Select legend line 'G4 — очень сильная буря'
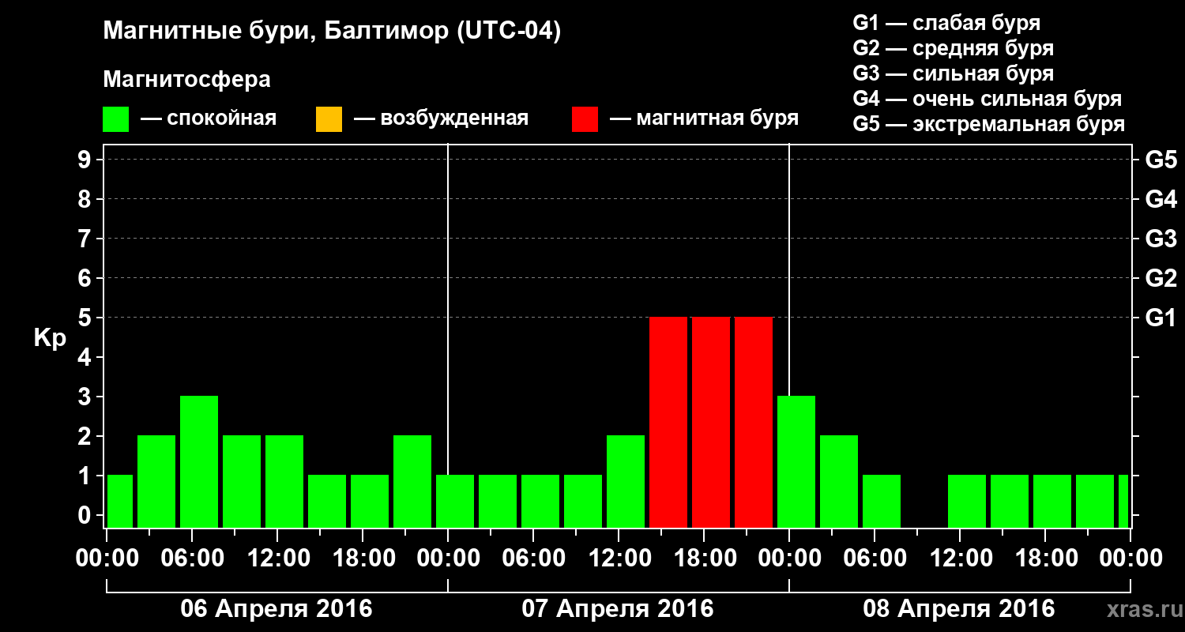Viewport: 1185px width, 632px height. pos(987,99)
